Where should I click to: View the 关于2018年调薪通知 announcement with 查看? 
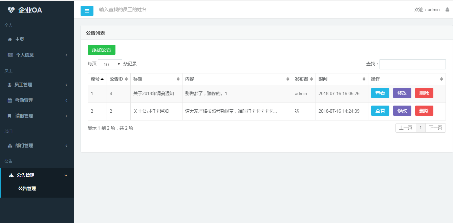pyautogui.click(x=380, y=93)
